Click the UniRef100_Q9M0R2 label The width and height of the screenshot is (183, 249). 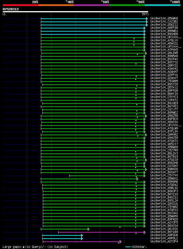(164, 135)
